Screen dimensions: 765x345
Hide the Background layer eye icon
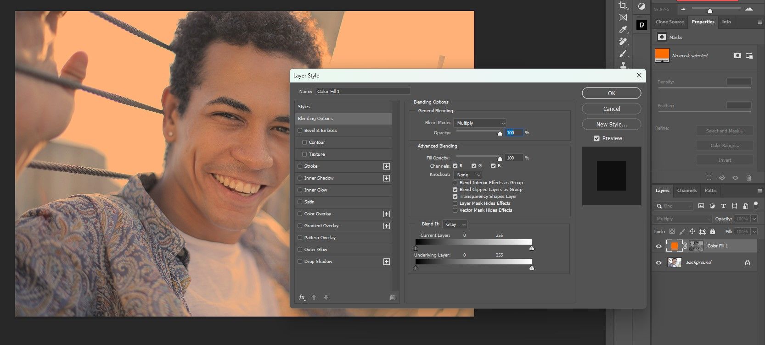click(x=658, y=263)
